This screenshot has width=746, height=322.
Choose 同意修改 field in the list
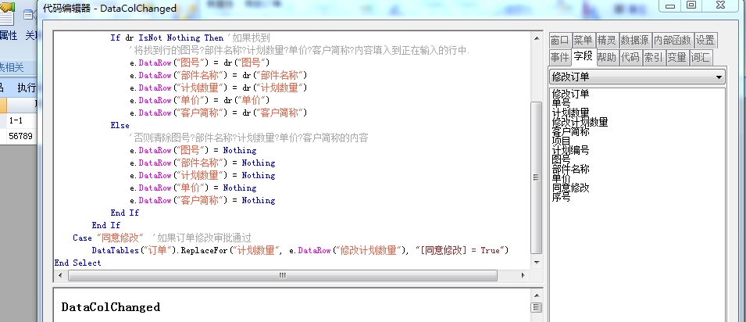[570, 188]
